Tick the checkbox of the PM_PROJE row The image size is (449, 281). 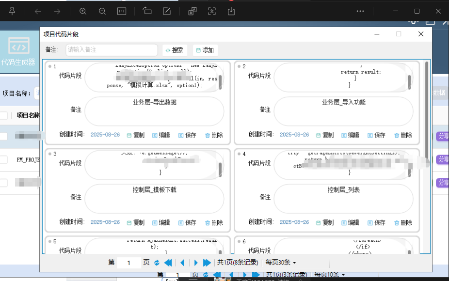click(x=3, y=160)
